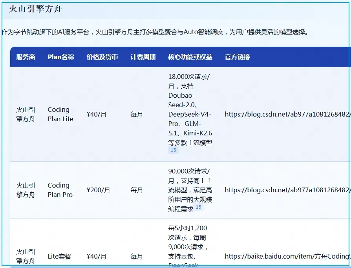Click 火山引擎方舟 provider cell in Lite套餐 row
Image resolution: width=351 pixels, height=268 pixels.
26,256
